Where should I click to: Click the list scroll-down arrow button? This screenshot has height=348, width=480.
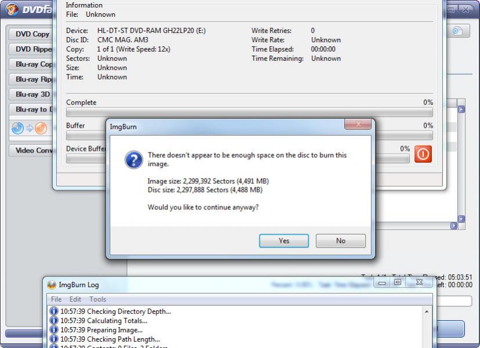pos(461,219)
